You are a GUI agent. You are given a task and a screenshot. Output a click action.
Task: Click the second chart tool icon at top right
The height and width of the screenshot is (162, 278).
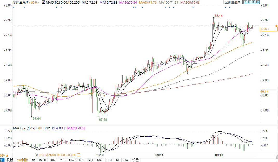pos(249,2)
